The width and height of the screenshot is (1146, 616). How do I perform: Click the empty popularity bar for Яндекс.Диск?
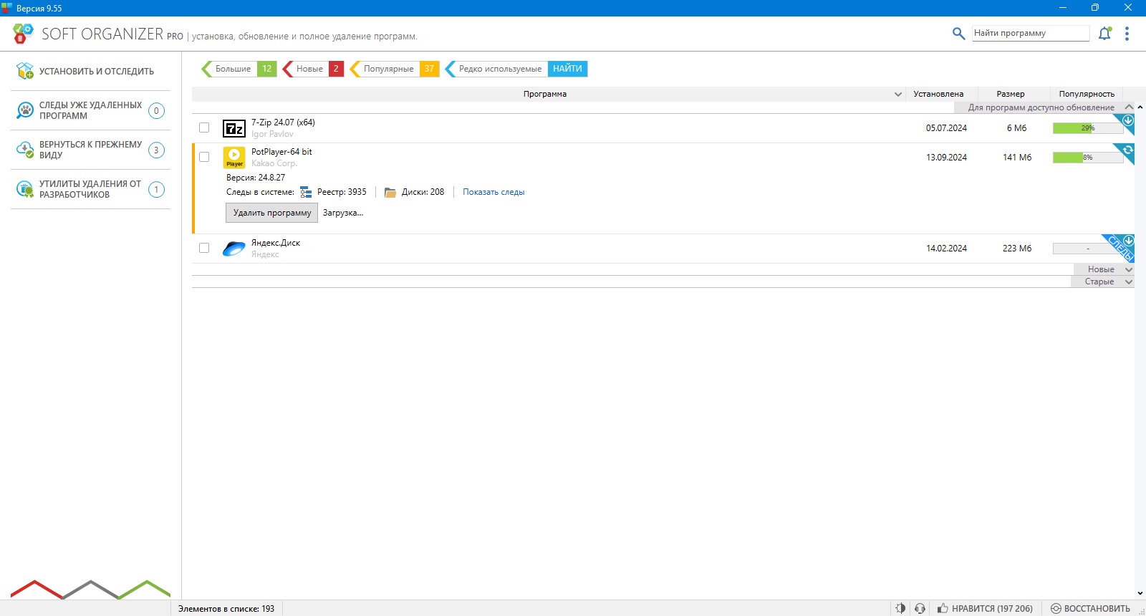coord(1088,249)
